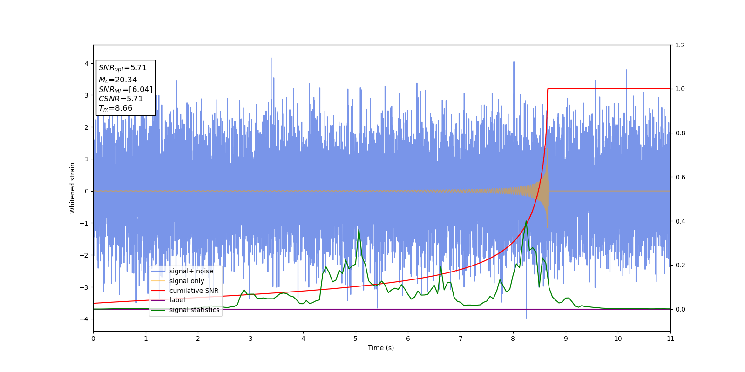This screenshot has width=745, height=372.
Task: Click the 'signal statistics' legend entry
Action: (x=194, y=310)
